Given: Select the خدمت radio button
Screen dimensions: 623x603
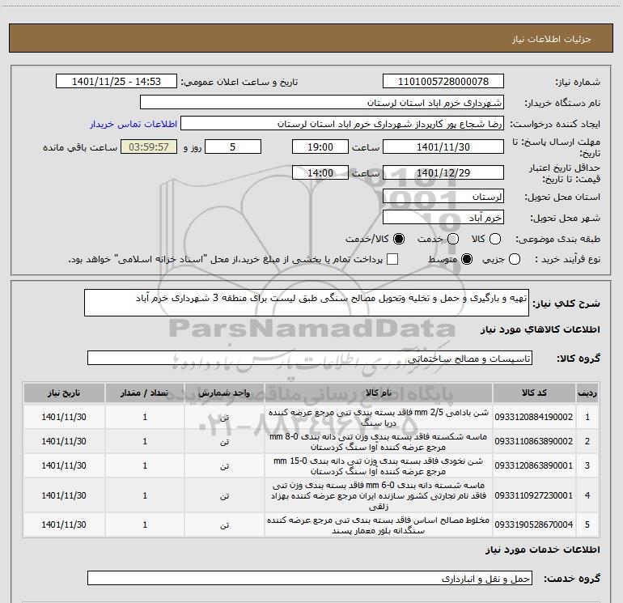Looking at the screenshot, I should [453, 239].
